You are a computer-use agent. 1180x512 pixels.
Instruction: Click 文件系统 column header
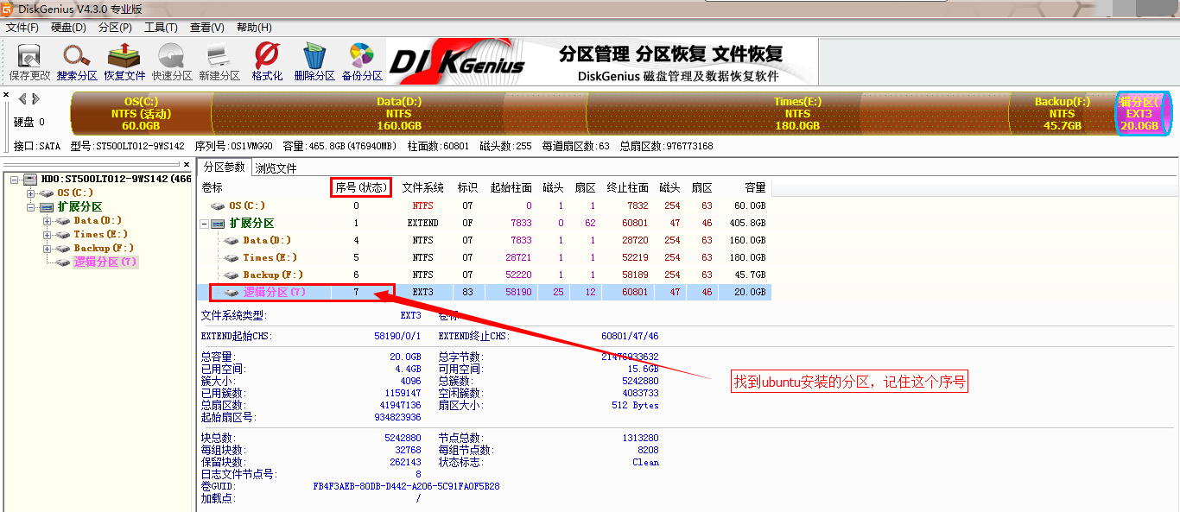point(423,187)
